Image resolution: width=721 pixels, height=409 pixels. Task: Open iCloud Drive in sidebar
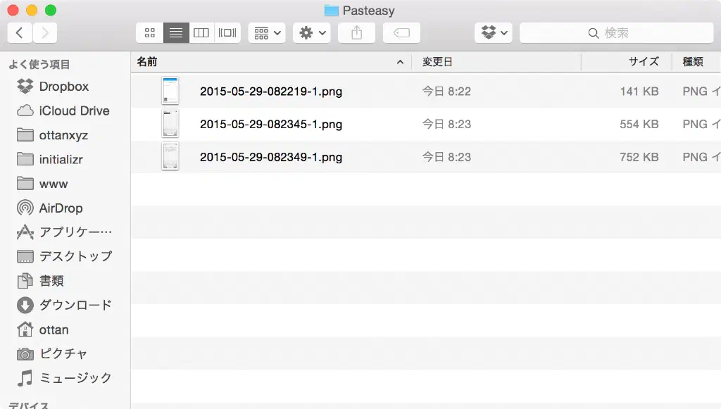[74, 111]
